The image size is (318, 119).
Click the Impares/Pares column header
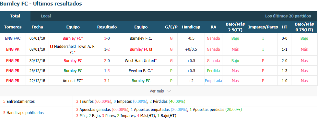263,27
